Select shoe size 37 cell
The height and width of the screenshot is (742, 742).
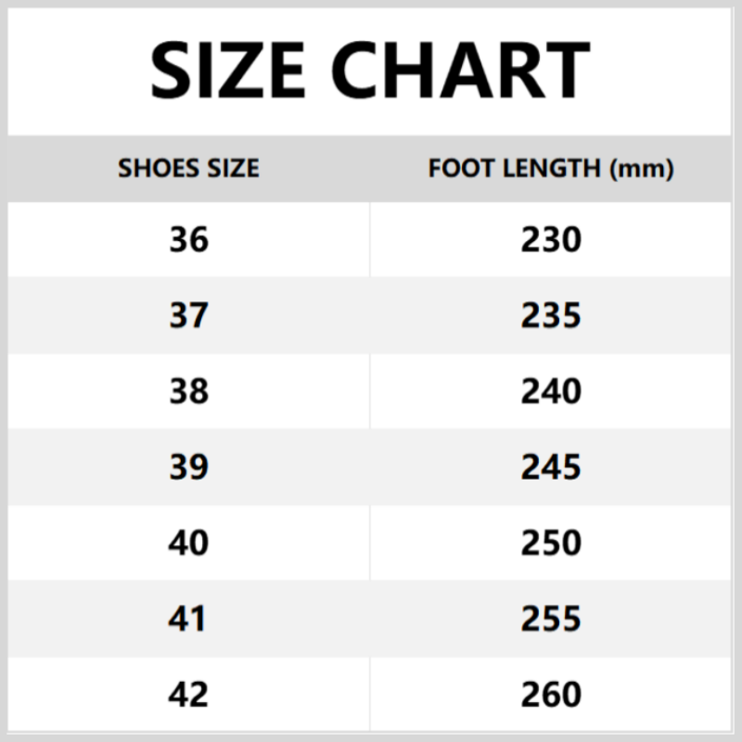188,316
